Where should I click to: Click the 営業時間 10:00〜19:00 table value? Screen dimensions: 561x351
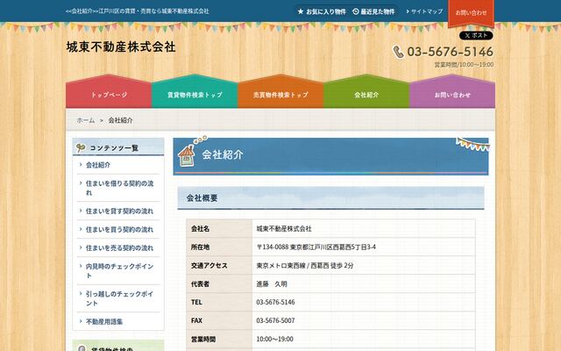click(274, 339)
